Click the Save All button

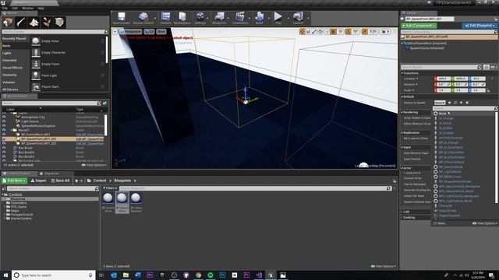[x=61, y=180]
